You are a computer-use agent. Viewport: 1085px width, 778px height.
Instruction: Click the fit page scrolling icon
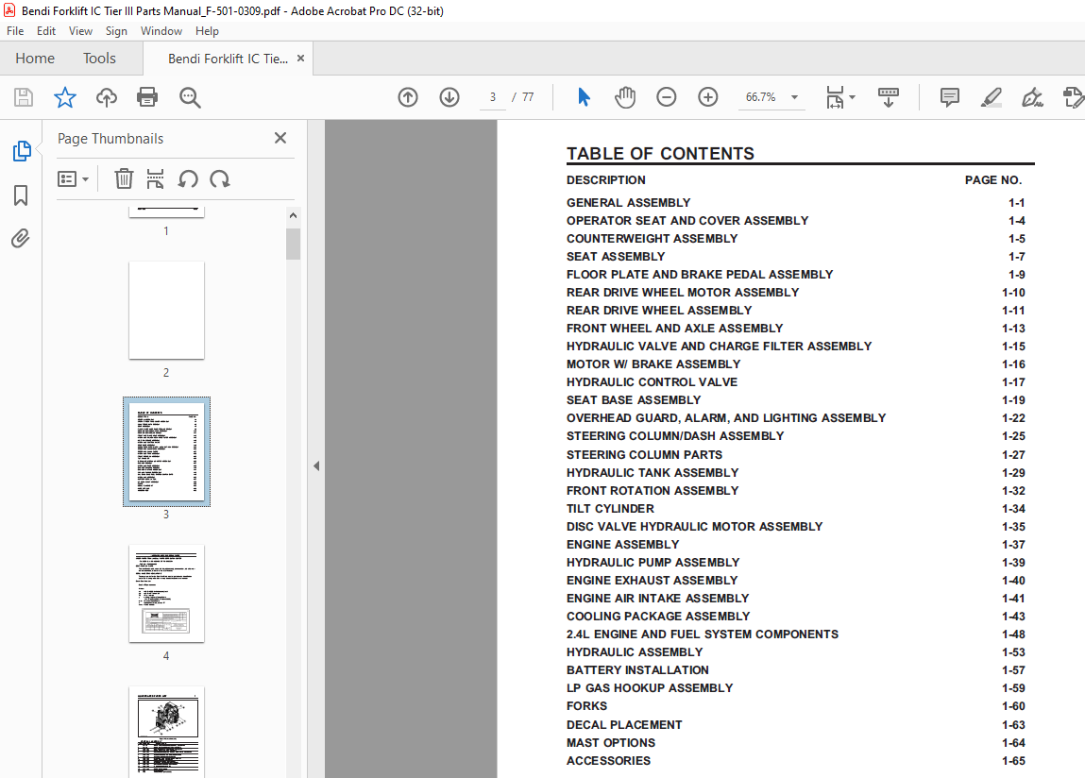(835, 97)
